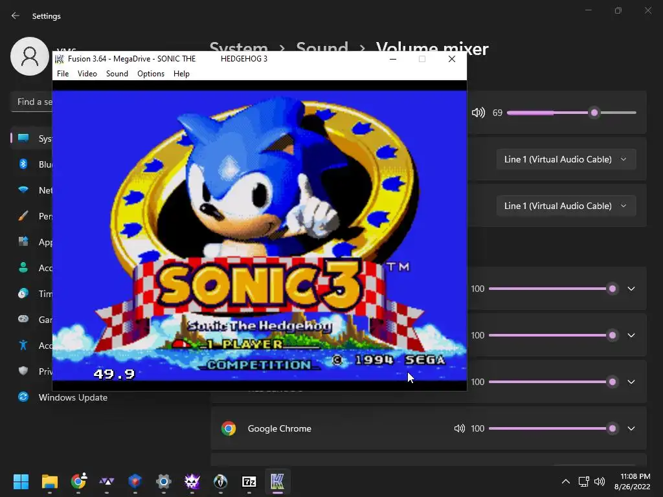
Task: Open the blue cube app in taskbar
Action: (135, 481)
